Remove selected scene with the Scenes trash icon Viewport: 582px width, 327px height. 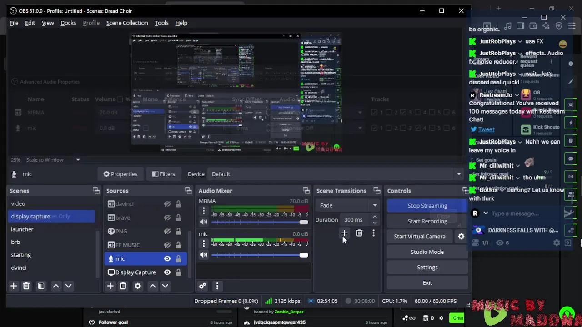coord(26,286)
